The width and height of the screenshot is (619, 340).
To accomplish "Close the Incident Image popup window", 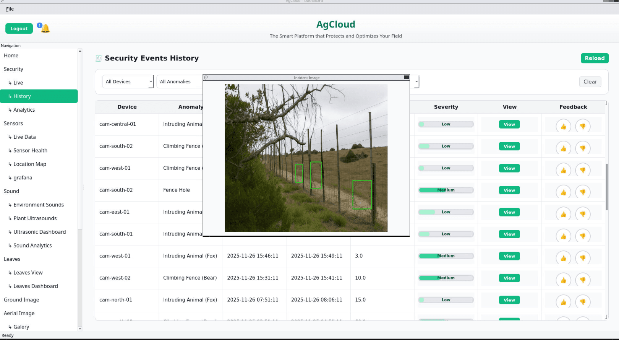I will point(406,77).
